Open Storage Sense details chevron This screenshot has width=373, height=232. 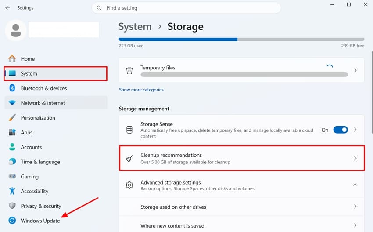355,130
